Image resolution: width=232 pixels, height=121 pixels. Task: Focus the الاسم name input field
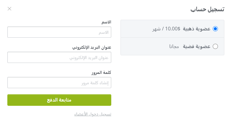59,32
